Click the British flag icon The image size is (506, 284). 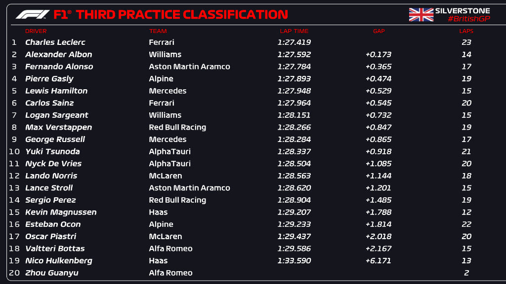tap(421, 15)
